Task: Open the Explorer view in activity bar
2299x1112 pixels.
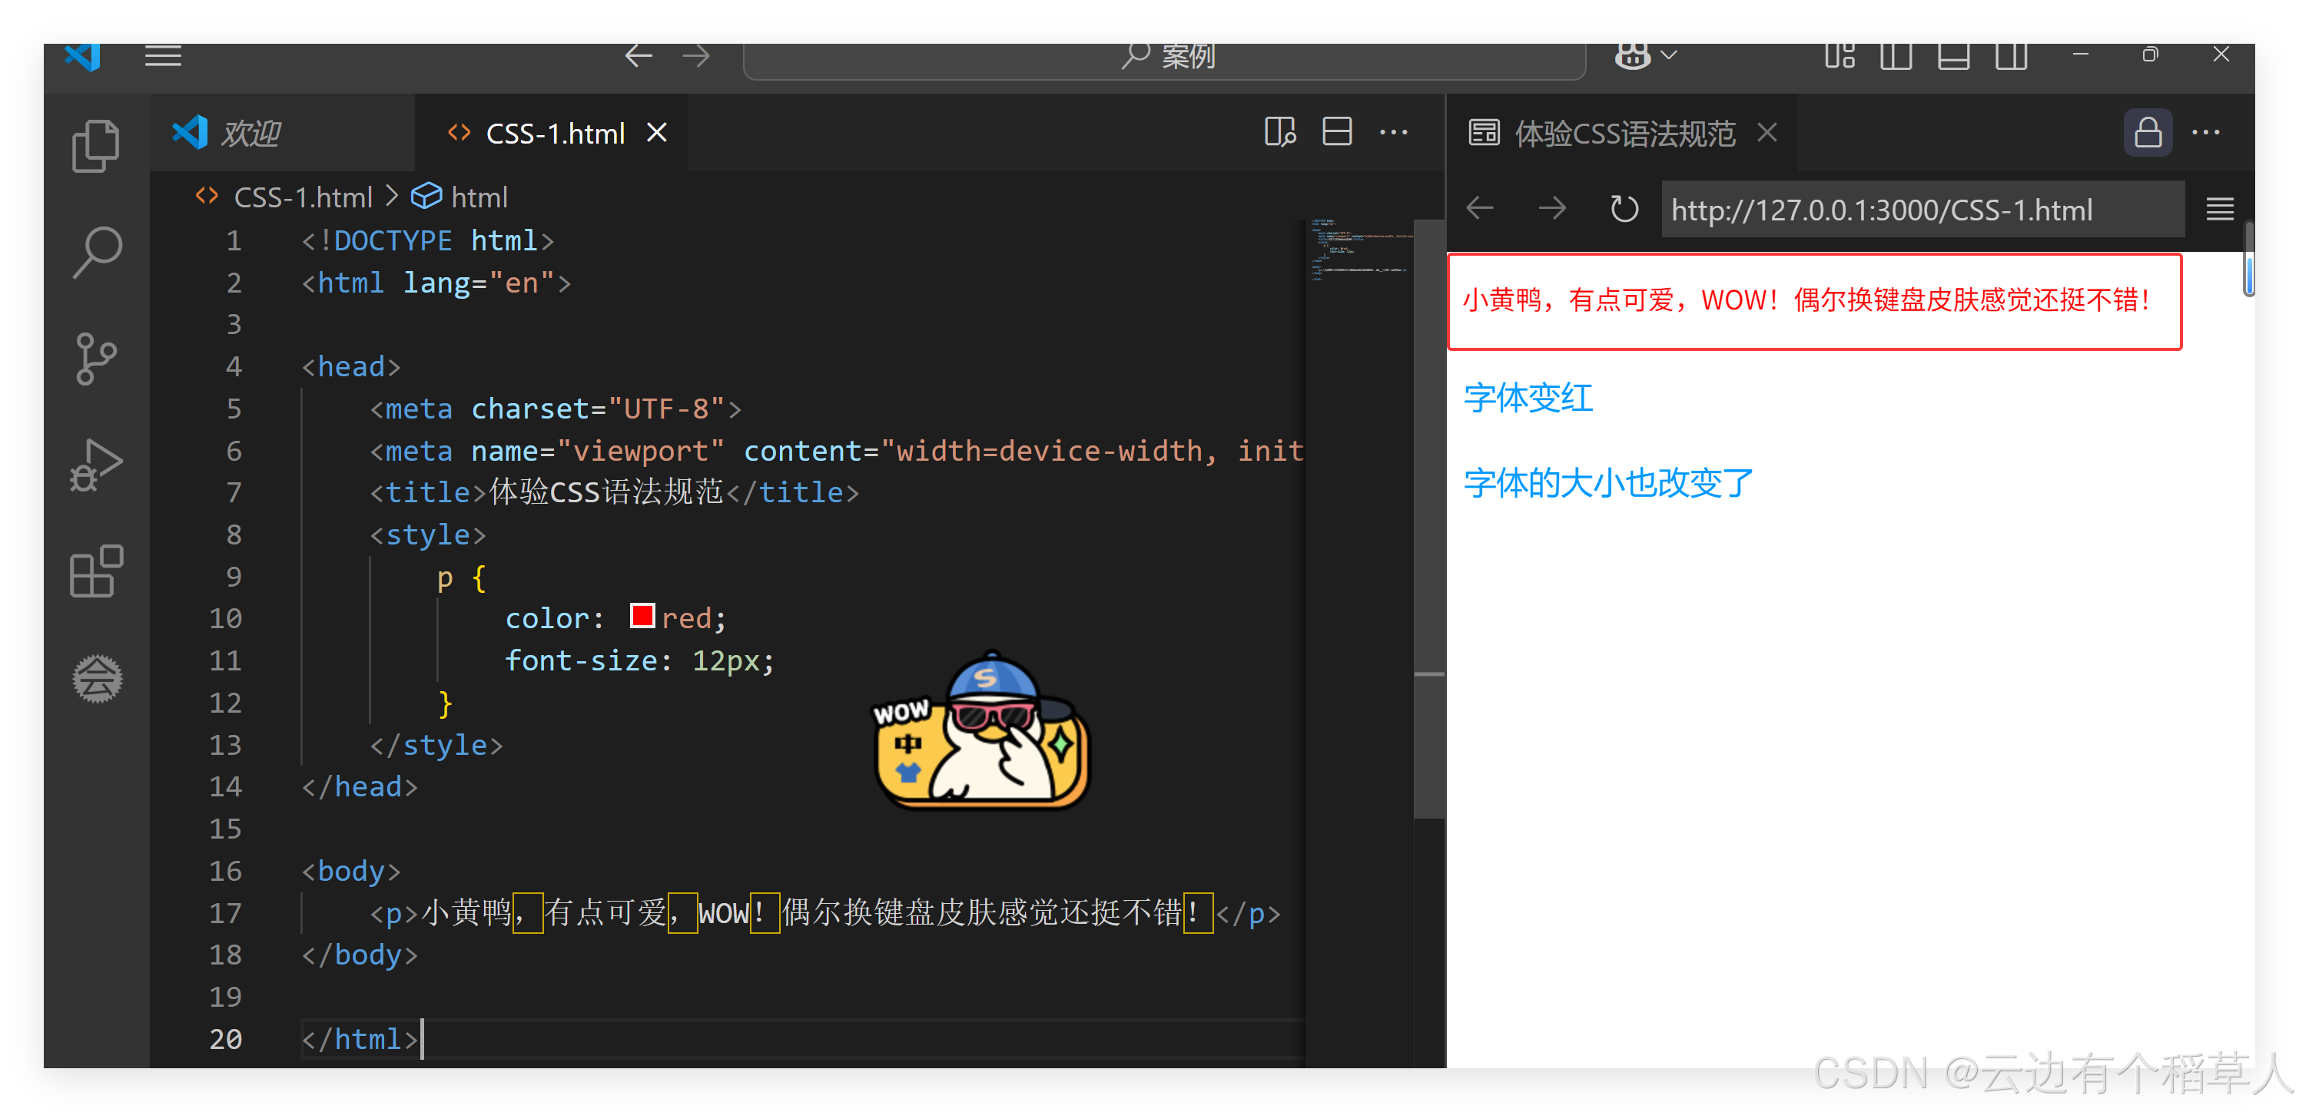Action: coord(95,146)
